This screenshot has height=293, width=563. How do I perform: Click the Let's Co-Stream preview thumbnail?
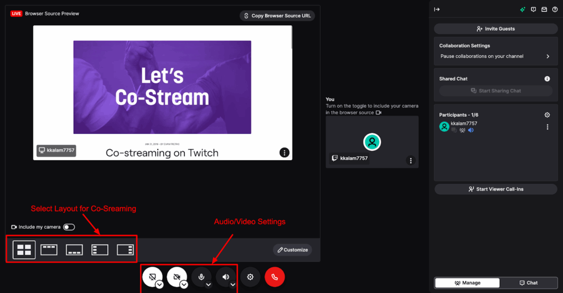tap(162, 87)
